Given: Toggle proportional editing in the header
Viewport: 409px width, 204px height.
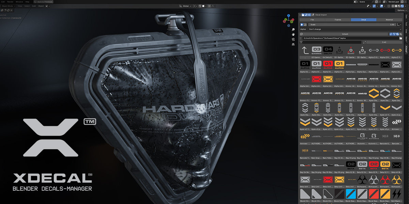Looking at the screenshot, I should pos(209,6).
